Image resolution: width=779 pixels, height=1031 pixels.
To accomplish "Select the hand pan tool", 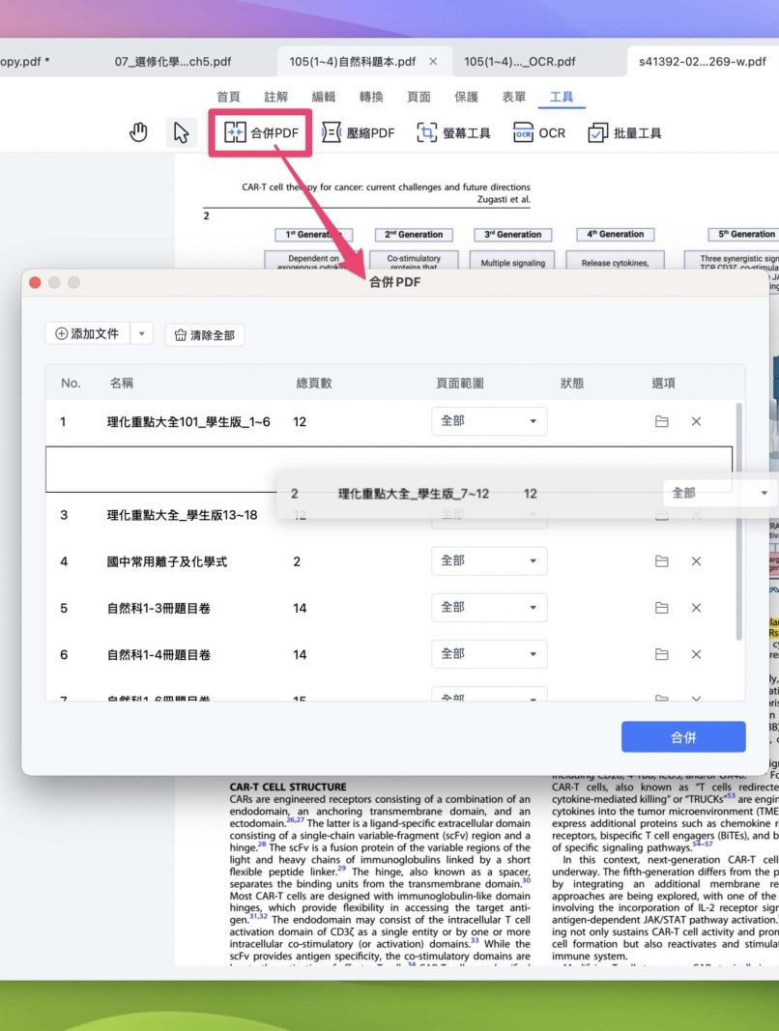I will tap(139, 133).
